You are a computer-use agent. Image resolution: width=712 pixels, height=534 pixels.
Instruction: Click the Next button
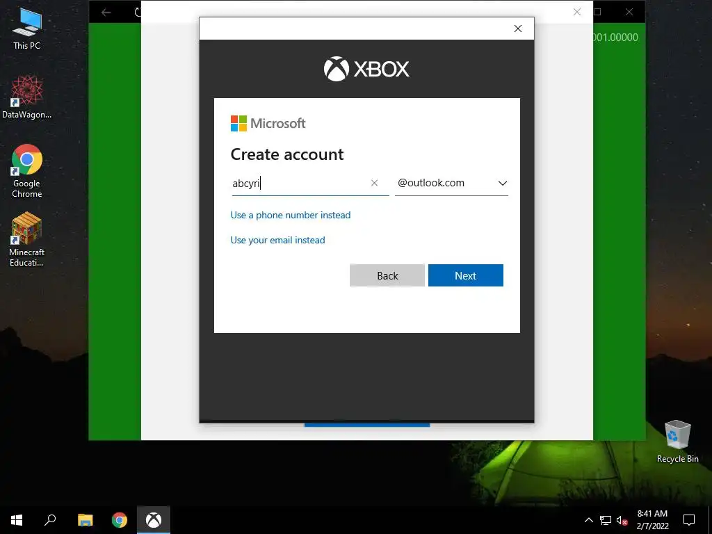pos(465,275)
